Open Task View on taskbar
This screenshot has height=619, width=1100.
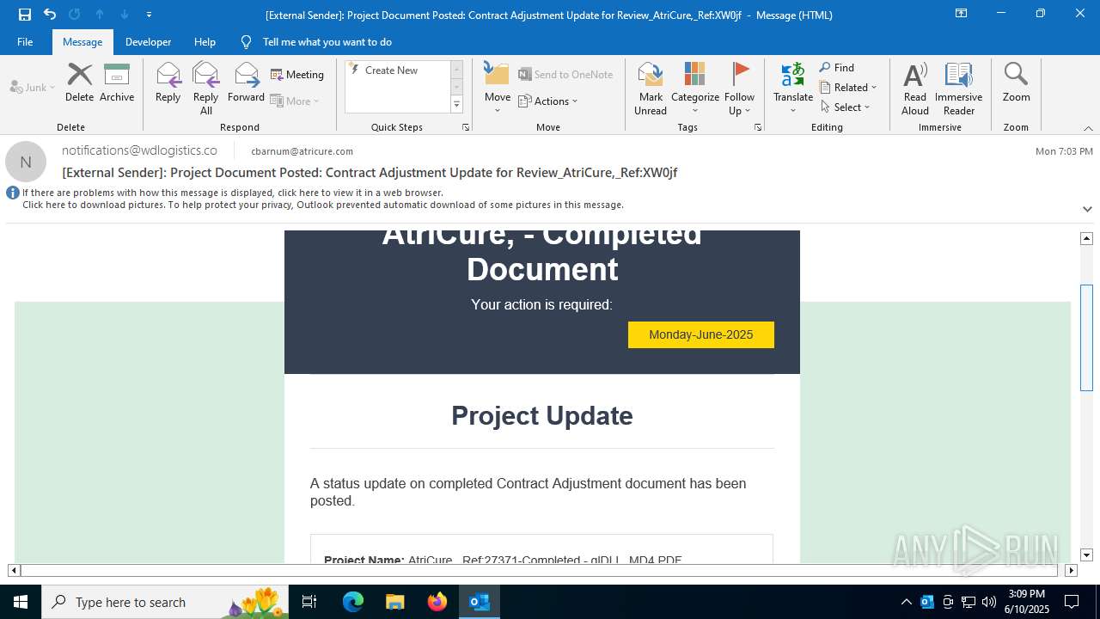coord(309,602)
